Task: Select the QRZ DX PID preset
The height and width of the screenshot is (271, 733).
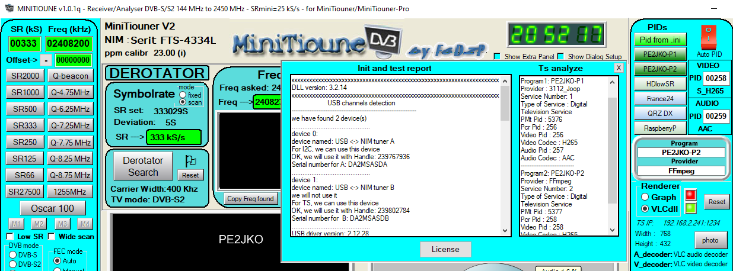Action: pos(660,113)
